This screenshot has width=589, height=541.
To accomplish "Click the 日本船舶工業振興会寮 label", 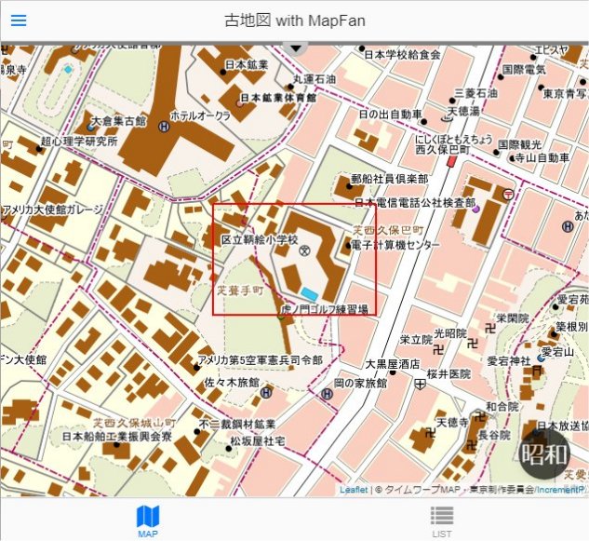I will (x=117, y=437).
